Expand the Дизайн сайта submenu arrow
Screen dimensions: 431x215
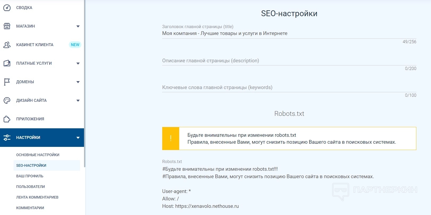point(78,100)
